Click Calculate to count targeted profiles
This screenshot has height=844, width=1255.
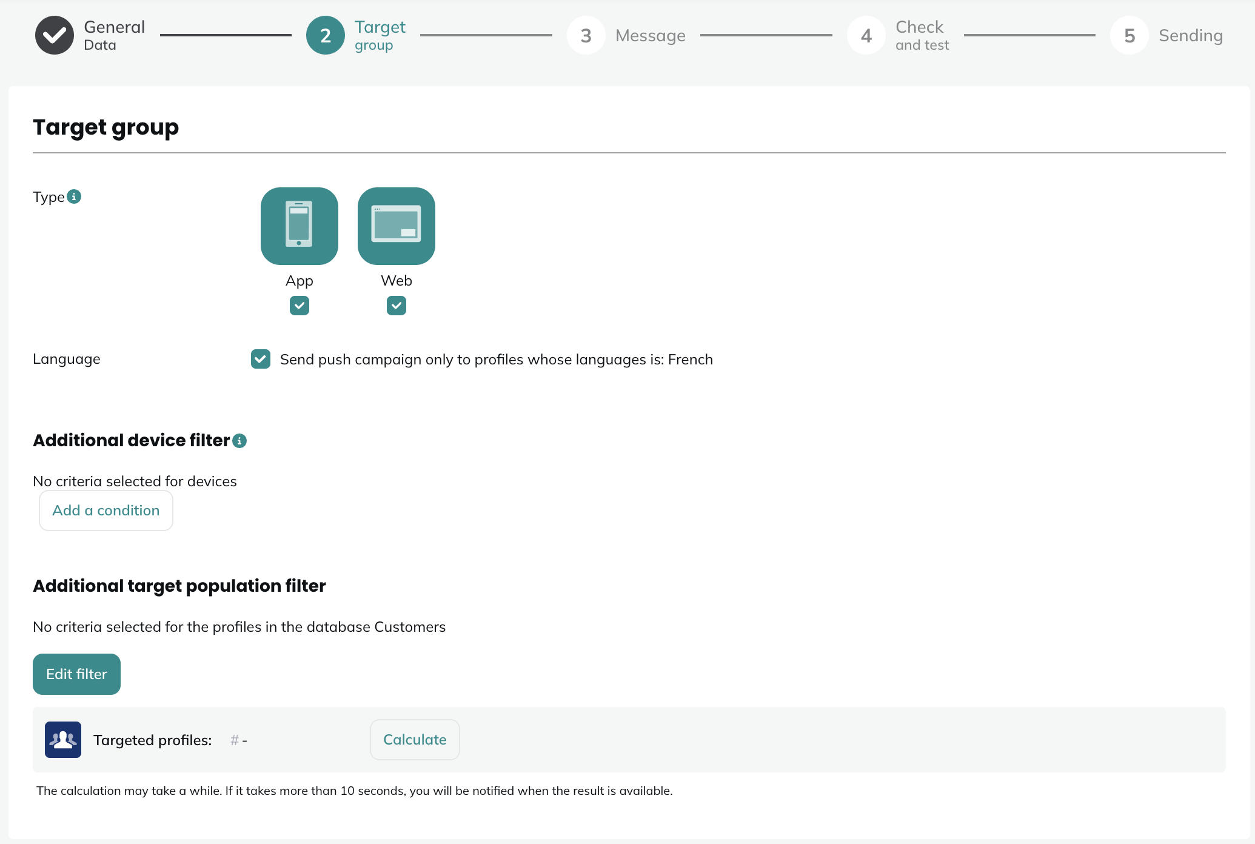(x=415, y=740)
